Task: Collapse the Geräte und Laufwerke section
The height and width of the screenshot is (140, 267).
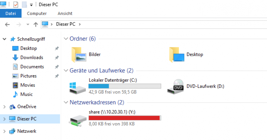Action: click(66, 70)
